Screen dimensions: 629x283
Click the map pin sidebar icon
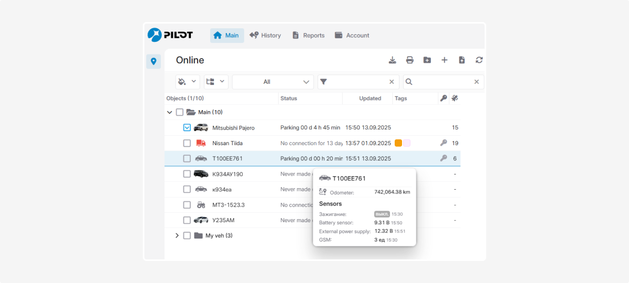pos(154,61)
